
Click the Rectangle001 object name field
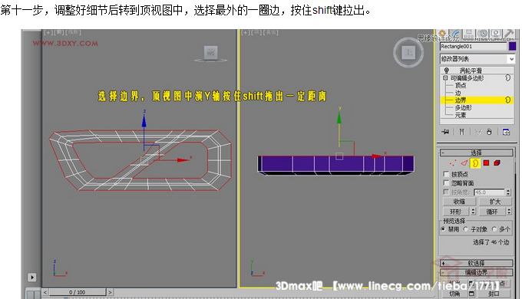tap(473, 47)
